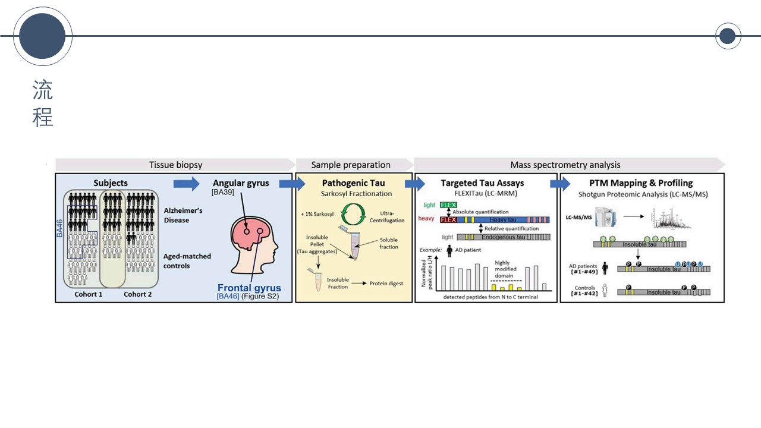Click blue arrow pointing into PTM Mapping

(x=559, y=183)
